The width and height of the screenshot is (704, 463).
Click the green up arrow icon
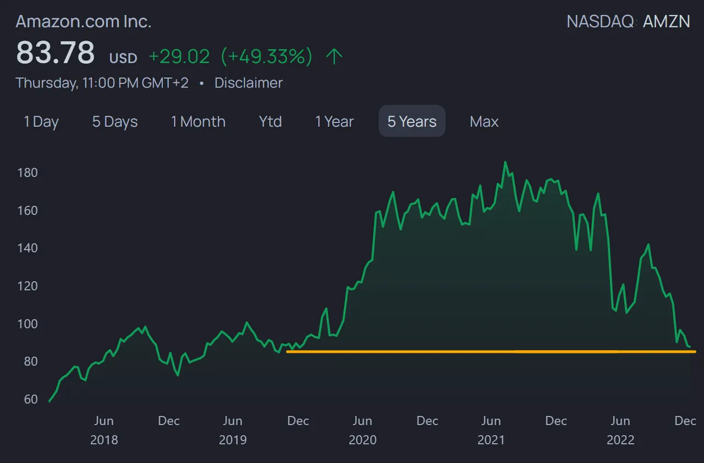pyautogui.click(x=334, y=56)
